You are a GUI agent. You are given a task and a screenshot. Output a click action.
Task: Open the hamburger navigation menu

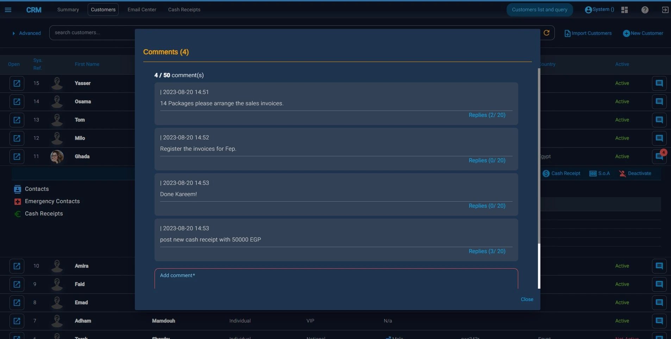coord(8,10)
